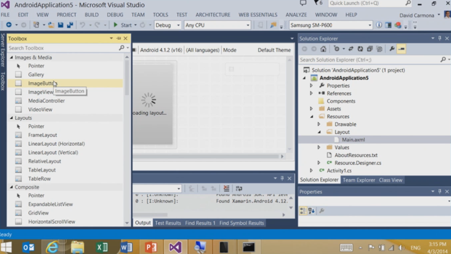Click the device information icon beside Samsung SM-P600
Viewport: 451px width, 254px height.
tap(379, 25)
